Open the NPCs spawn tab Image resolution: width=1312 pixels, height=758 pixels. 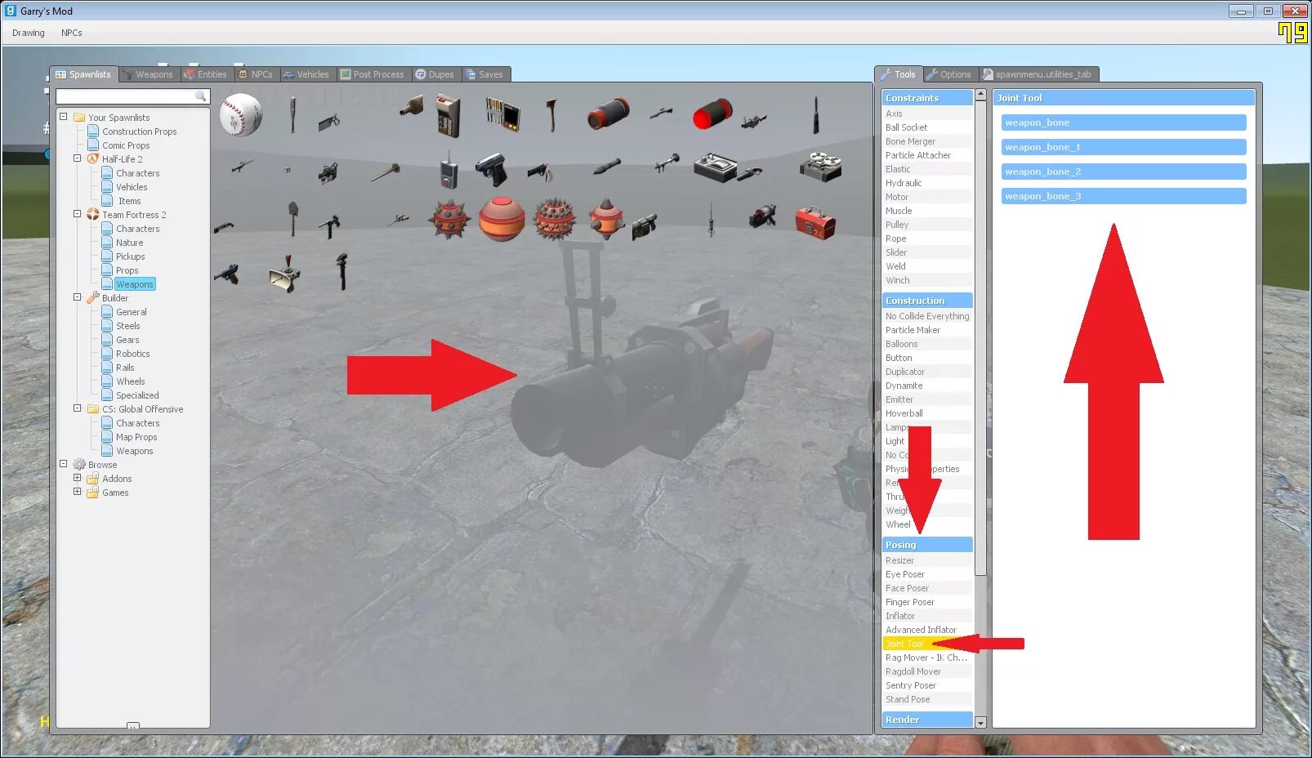(256, 74)
